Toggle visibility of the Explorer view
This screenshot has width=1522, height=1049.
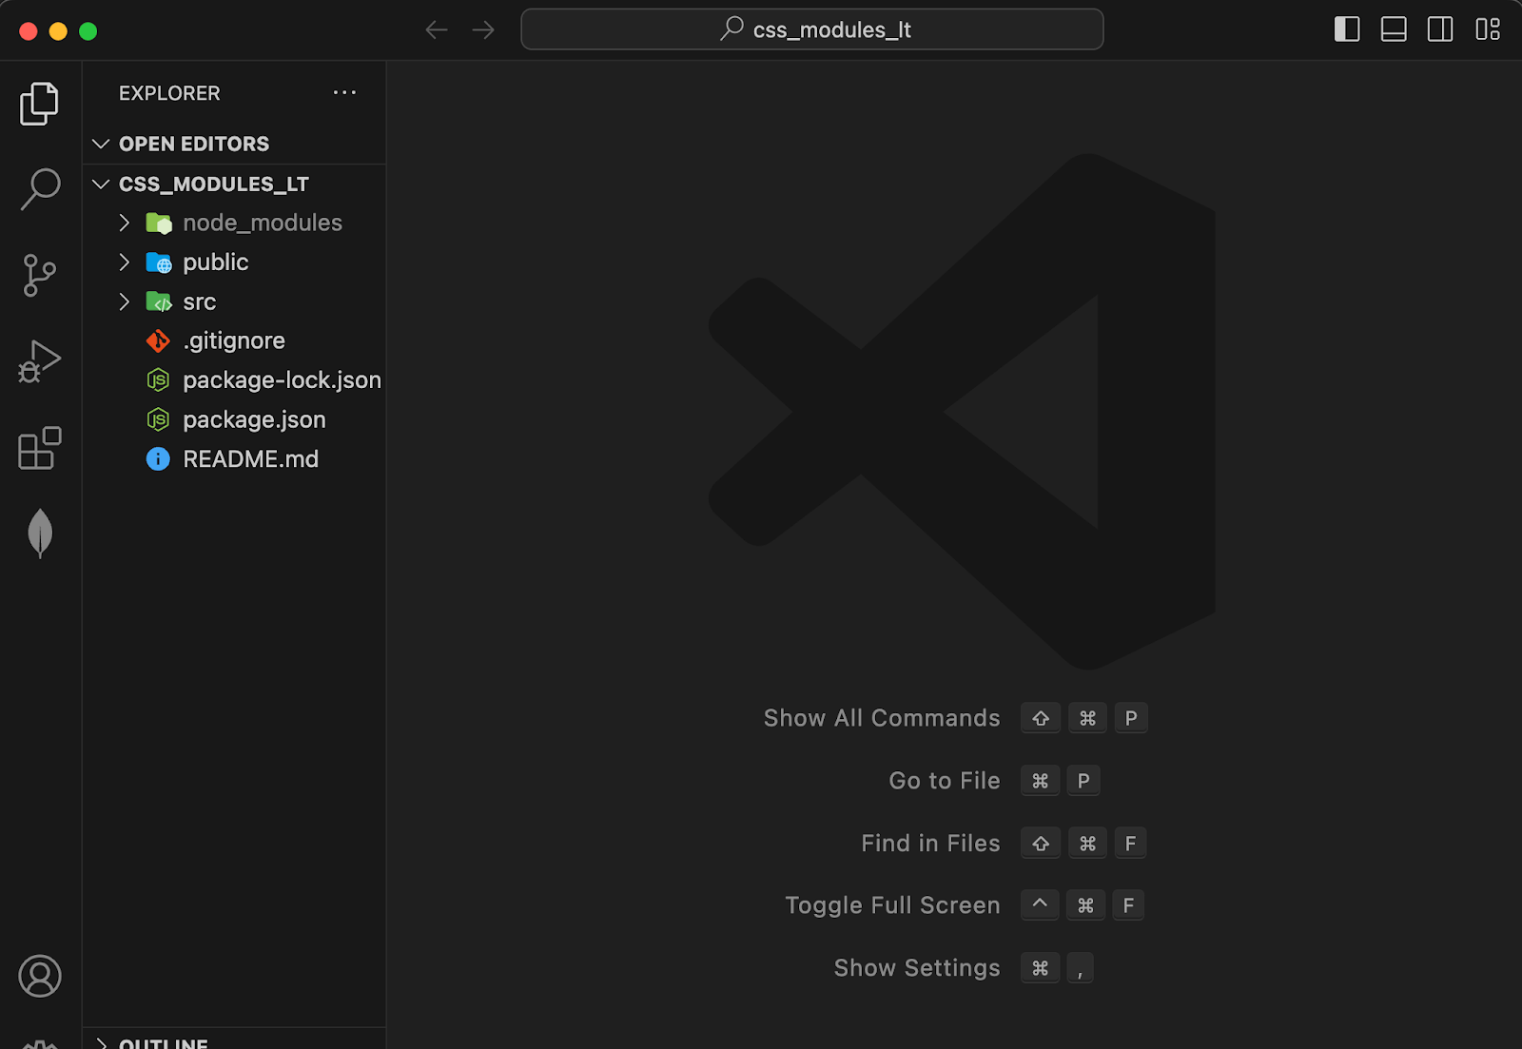tap(39, 103)
